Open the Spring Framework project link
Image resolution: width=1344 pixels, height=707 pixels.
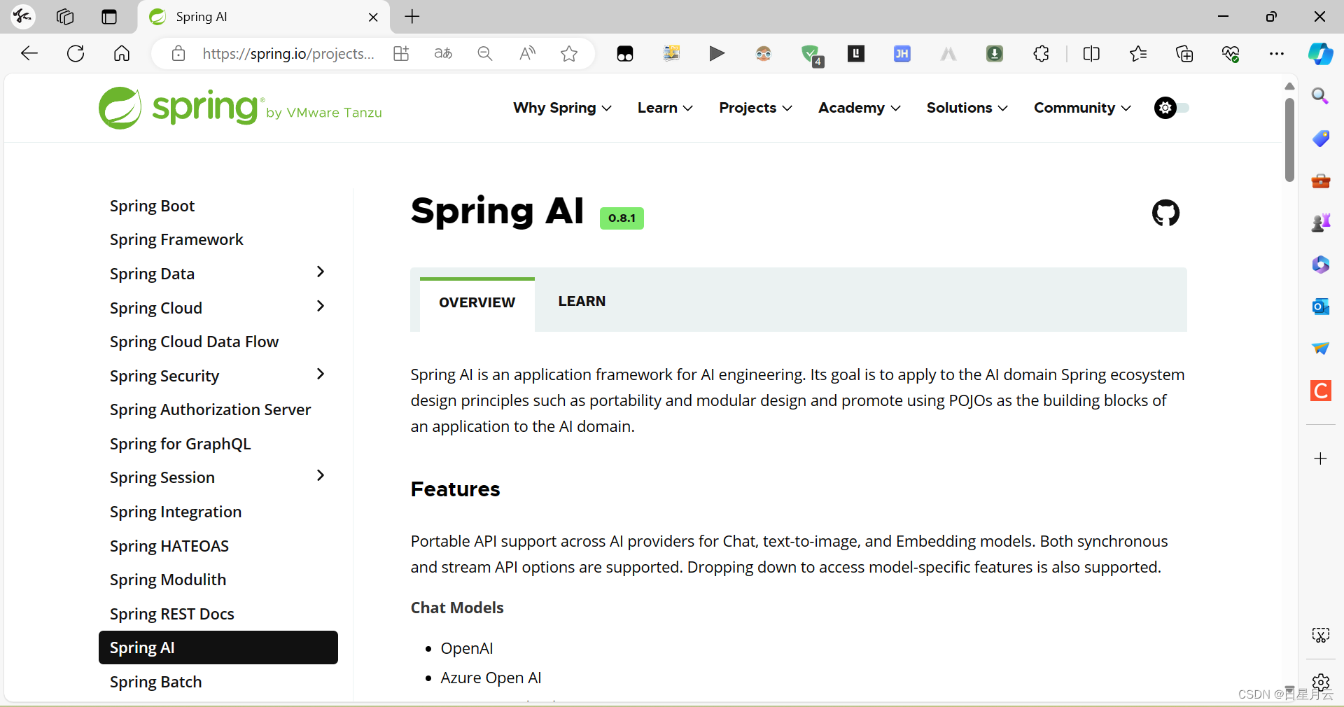click(x=176, y=239)
